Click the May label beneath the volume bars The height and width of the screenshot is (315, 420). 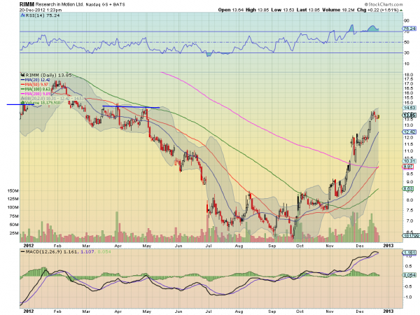[147, 246]
